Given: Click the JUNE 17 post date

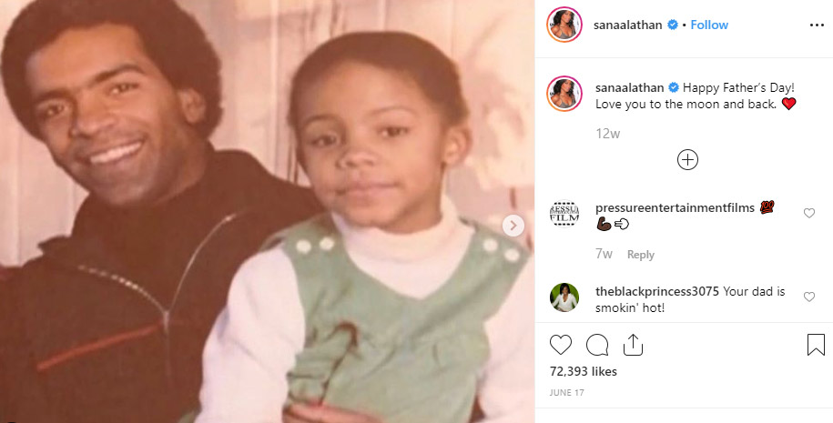Looking at the screenshot, I should click(567, 393).
